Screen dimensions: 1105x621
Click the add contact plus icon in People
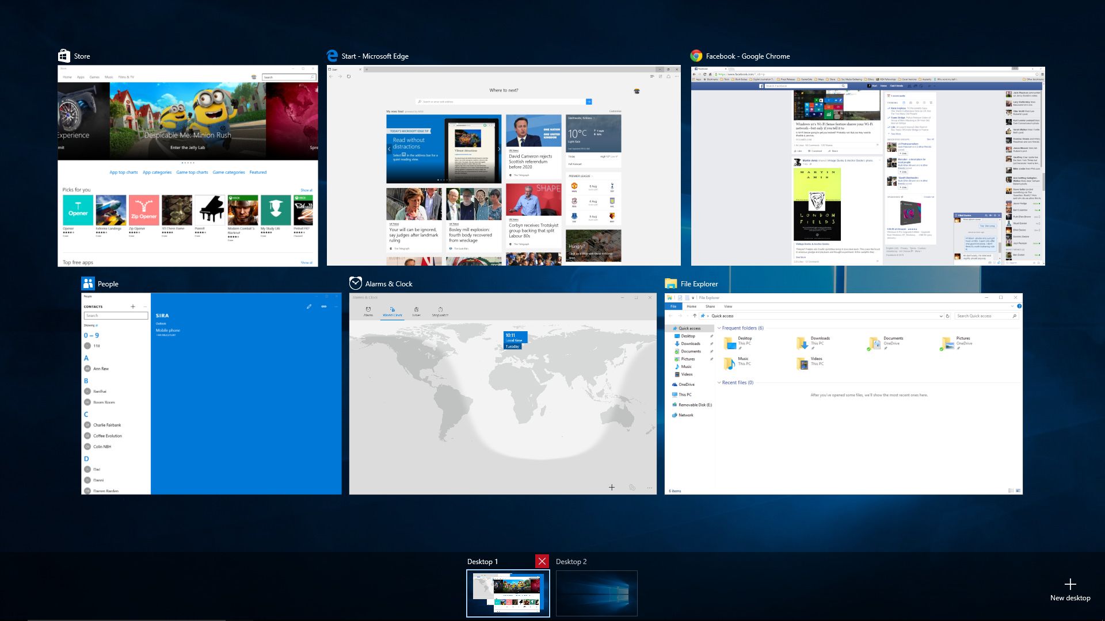pyautogui.click(x=133, y=306)
